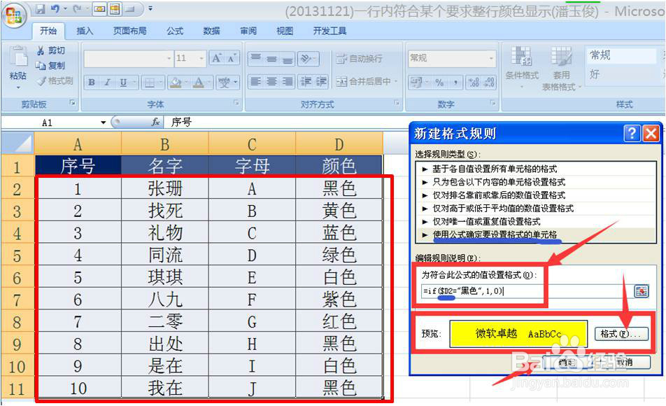
Task: Switch to the 插入 ribbon tab
Action: pyautogui.click(x=87, y=31)
